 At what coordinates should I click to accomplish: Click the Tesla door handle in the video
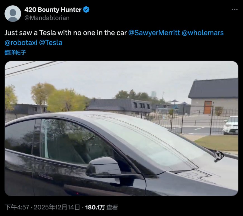tap(46, 176)
